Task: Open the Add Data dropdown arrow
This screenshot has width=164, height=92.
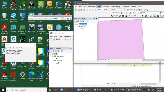Action: pyautogui.click(x=107, y=10)
